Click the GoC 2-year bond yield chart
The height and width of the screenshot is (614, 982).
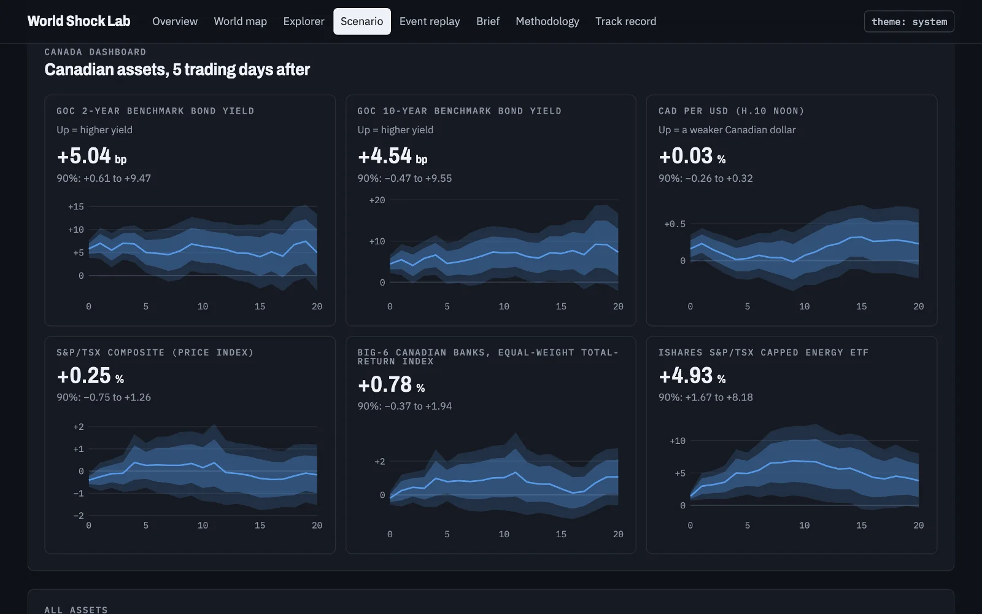[x=190, y=255]
